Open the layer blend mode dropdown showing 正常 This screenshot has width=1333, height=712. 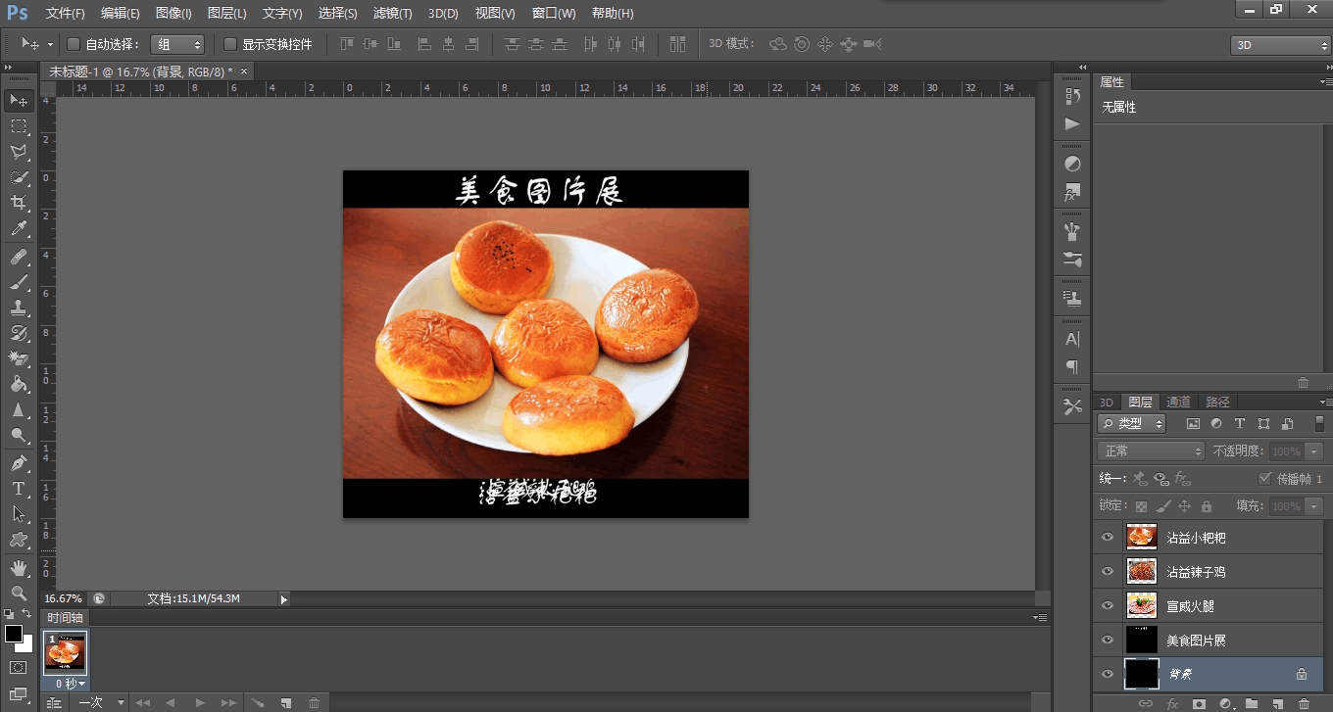1151,451
